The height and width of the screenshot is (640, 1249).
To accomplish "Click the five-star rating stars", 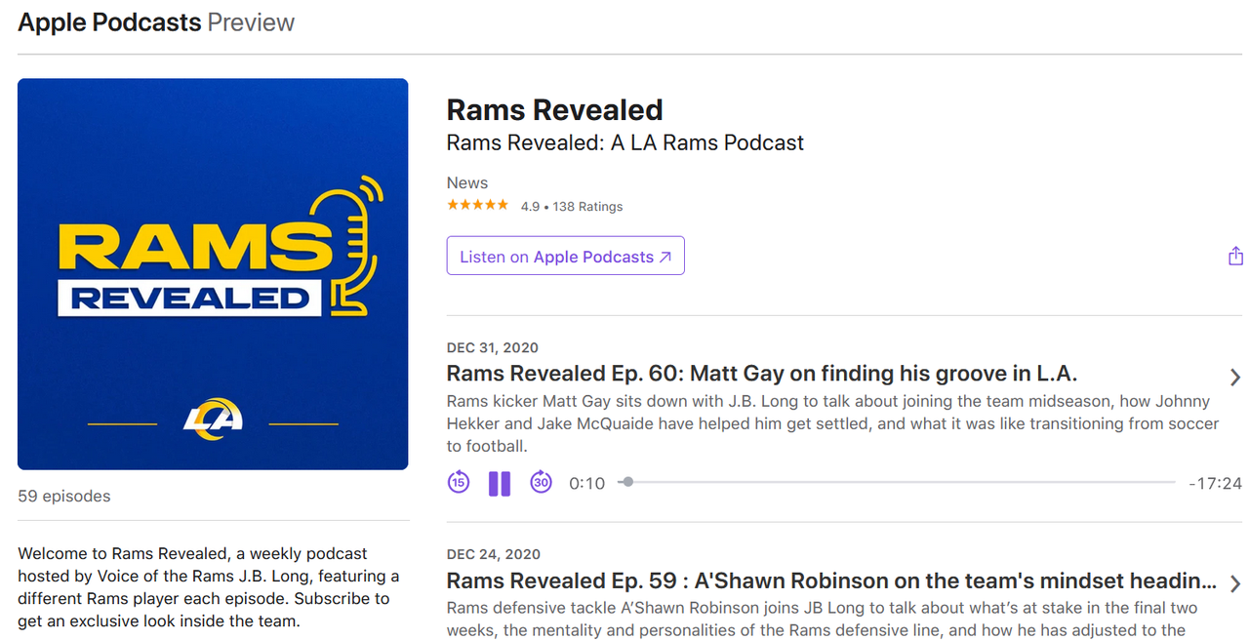I will tap(477, 205).
